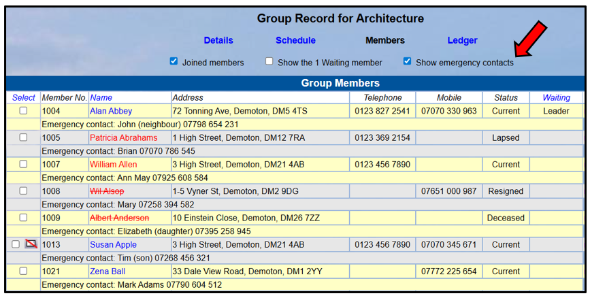Viewport: 590px width, 298px height.
Task: Switch to the Schedule tab
Action: pyautogui.click(x=296, y=40)
